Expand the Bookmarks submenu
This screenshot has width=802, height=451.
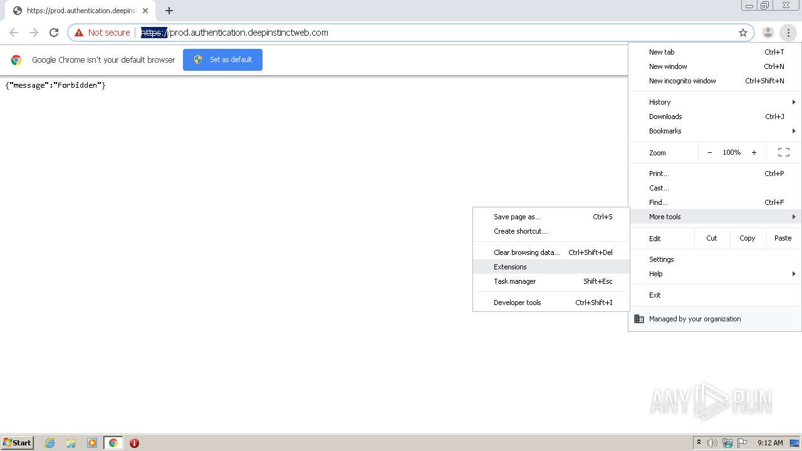tap(715, 131)
